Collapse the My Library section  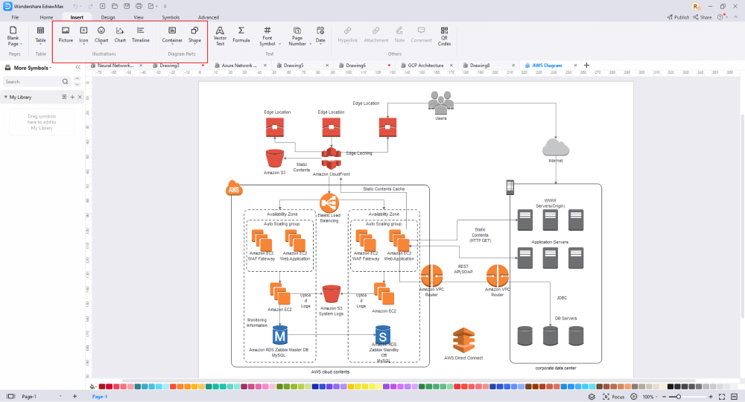[6, 97]
